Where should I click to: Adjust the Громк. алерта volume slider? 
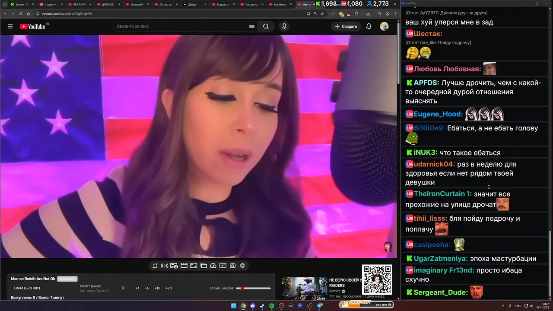[254, 288]
